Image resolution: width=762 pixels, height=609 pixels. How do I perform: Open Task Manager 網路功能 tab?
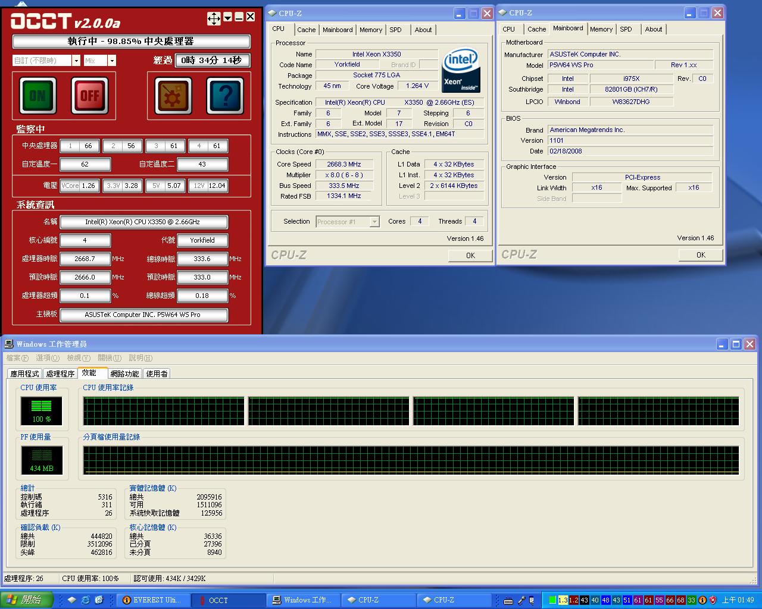pyautogui.click(x=124, y=373)
